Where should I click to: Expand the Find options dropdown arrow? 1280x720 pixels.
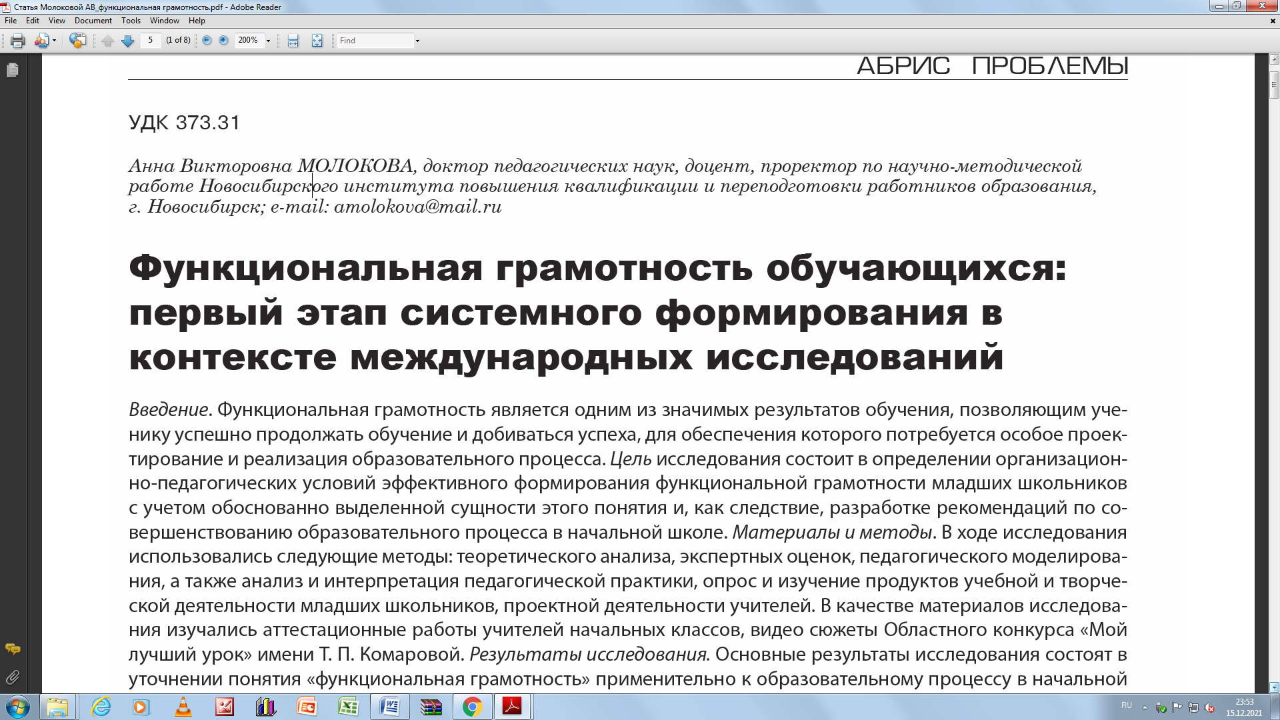point(418,41)
